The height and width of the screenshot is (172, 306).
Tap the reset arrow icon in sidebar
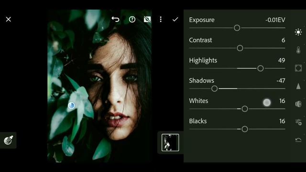point(298,140)
